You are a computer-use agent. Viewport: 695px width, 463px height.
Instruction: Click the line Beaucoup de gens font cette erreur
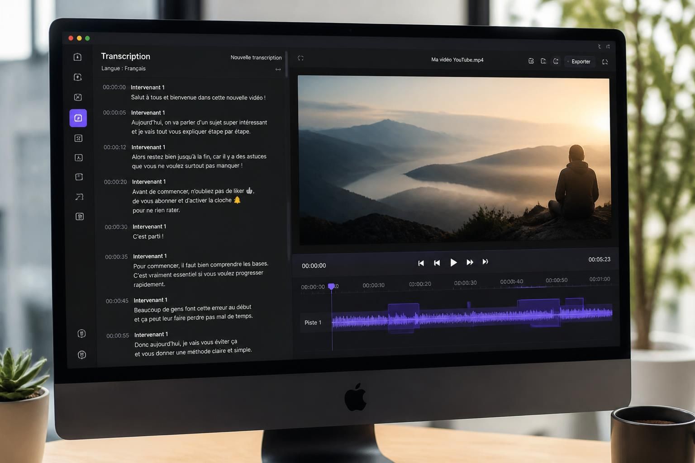click(193, 308)
